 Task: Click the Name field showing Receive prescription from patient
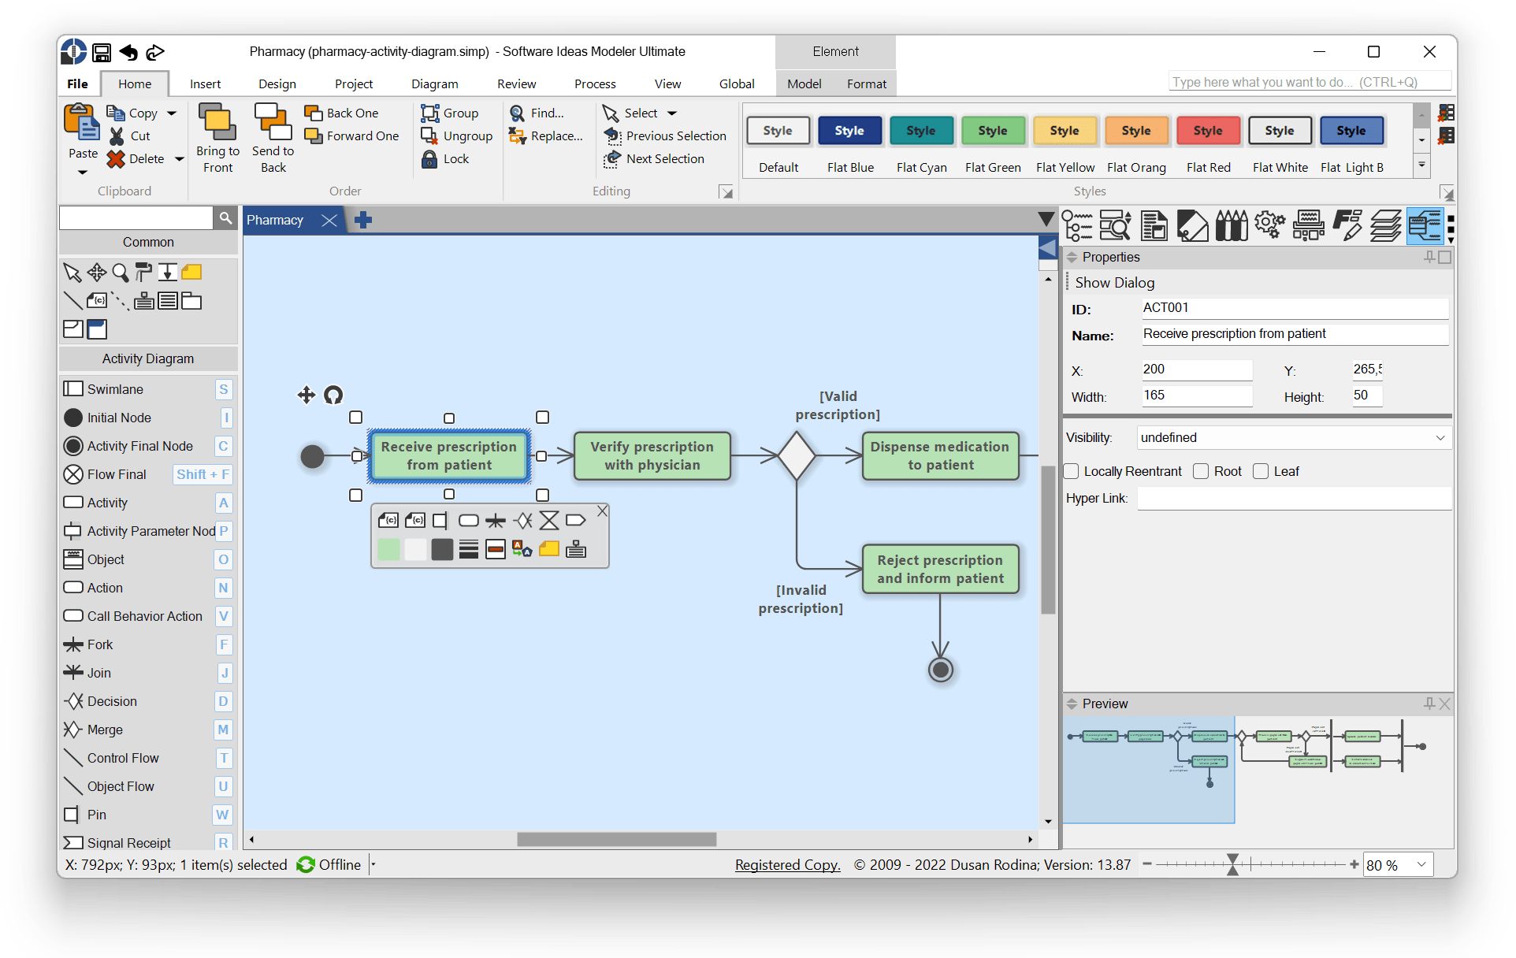1294,334
